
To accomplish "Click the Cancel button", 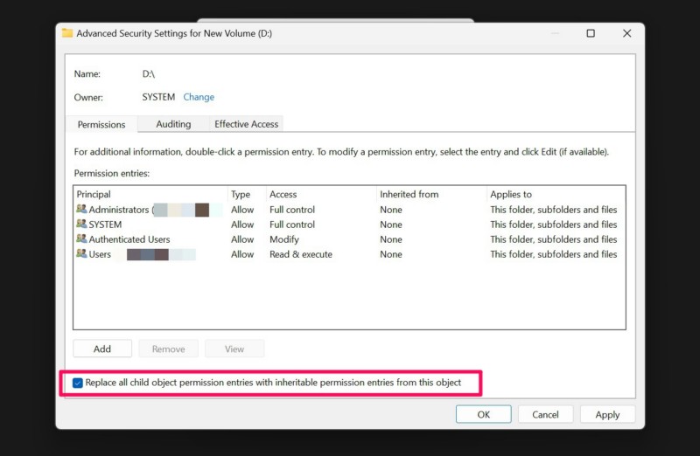I will pyautogui.click(x=545, y=415).
